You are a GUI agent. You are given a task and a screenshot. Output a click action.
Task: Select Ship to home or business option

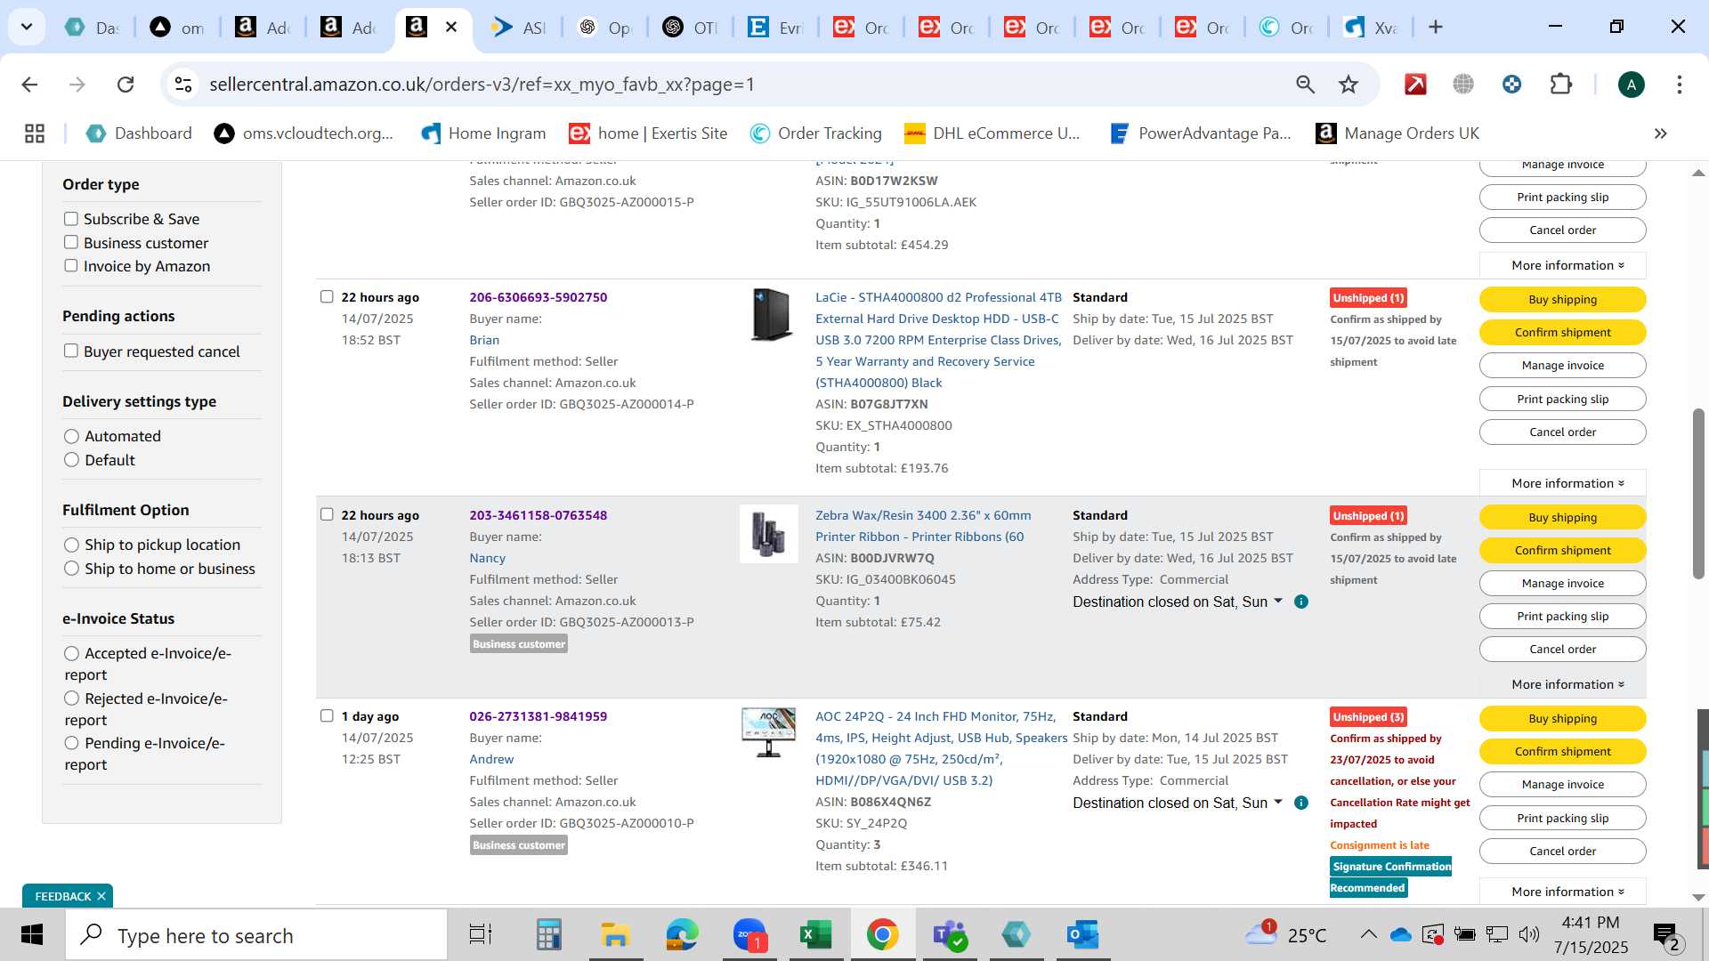72,569
